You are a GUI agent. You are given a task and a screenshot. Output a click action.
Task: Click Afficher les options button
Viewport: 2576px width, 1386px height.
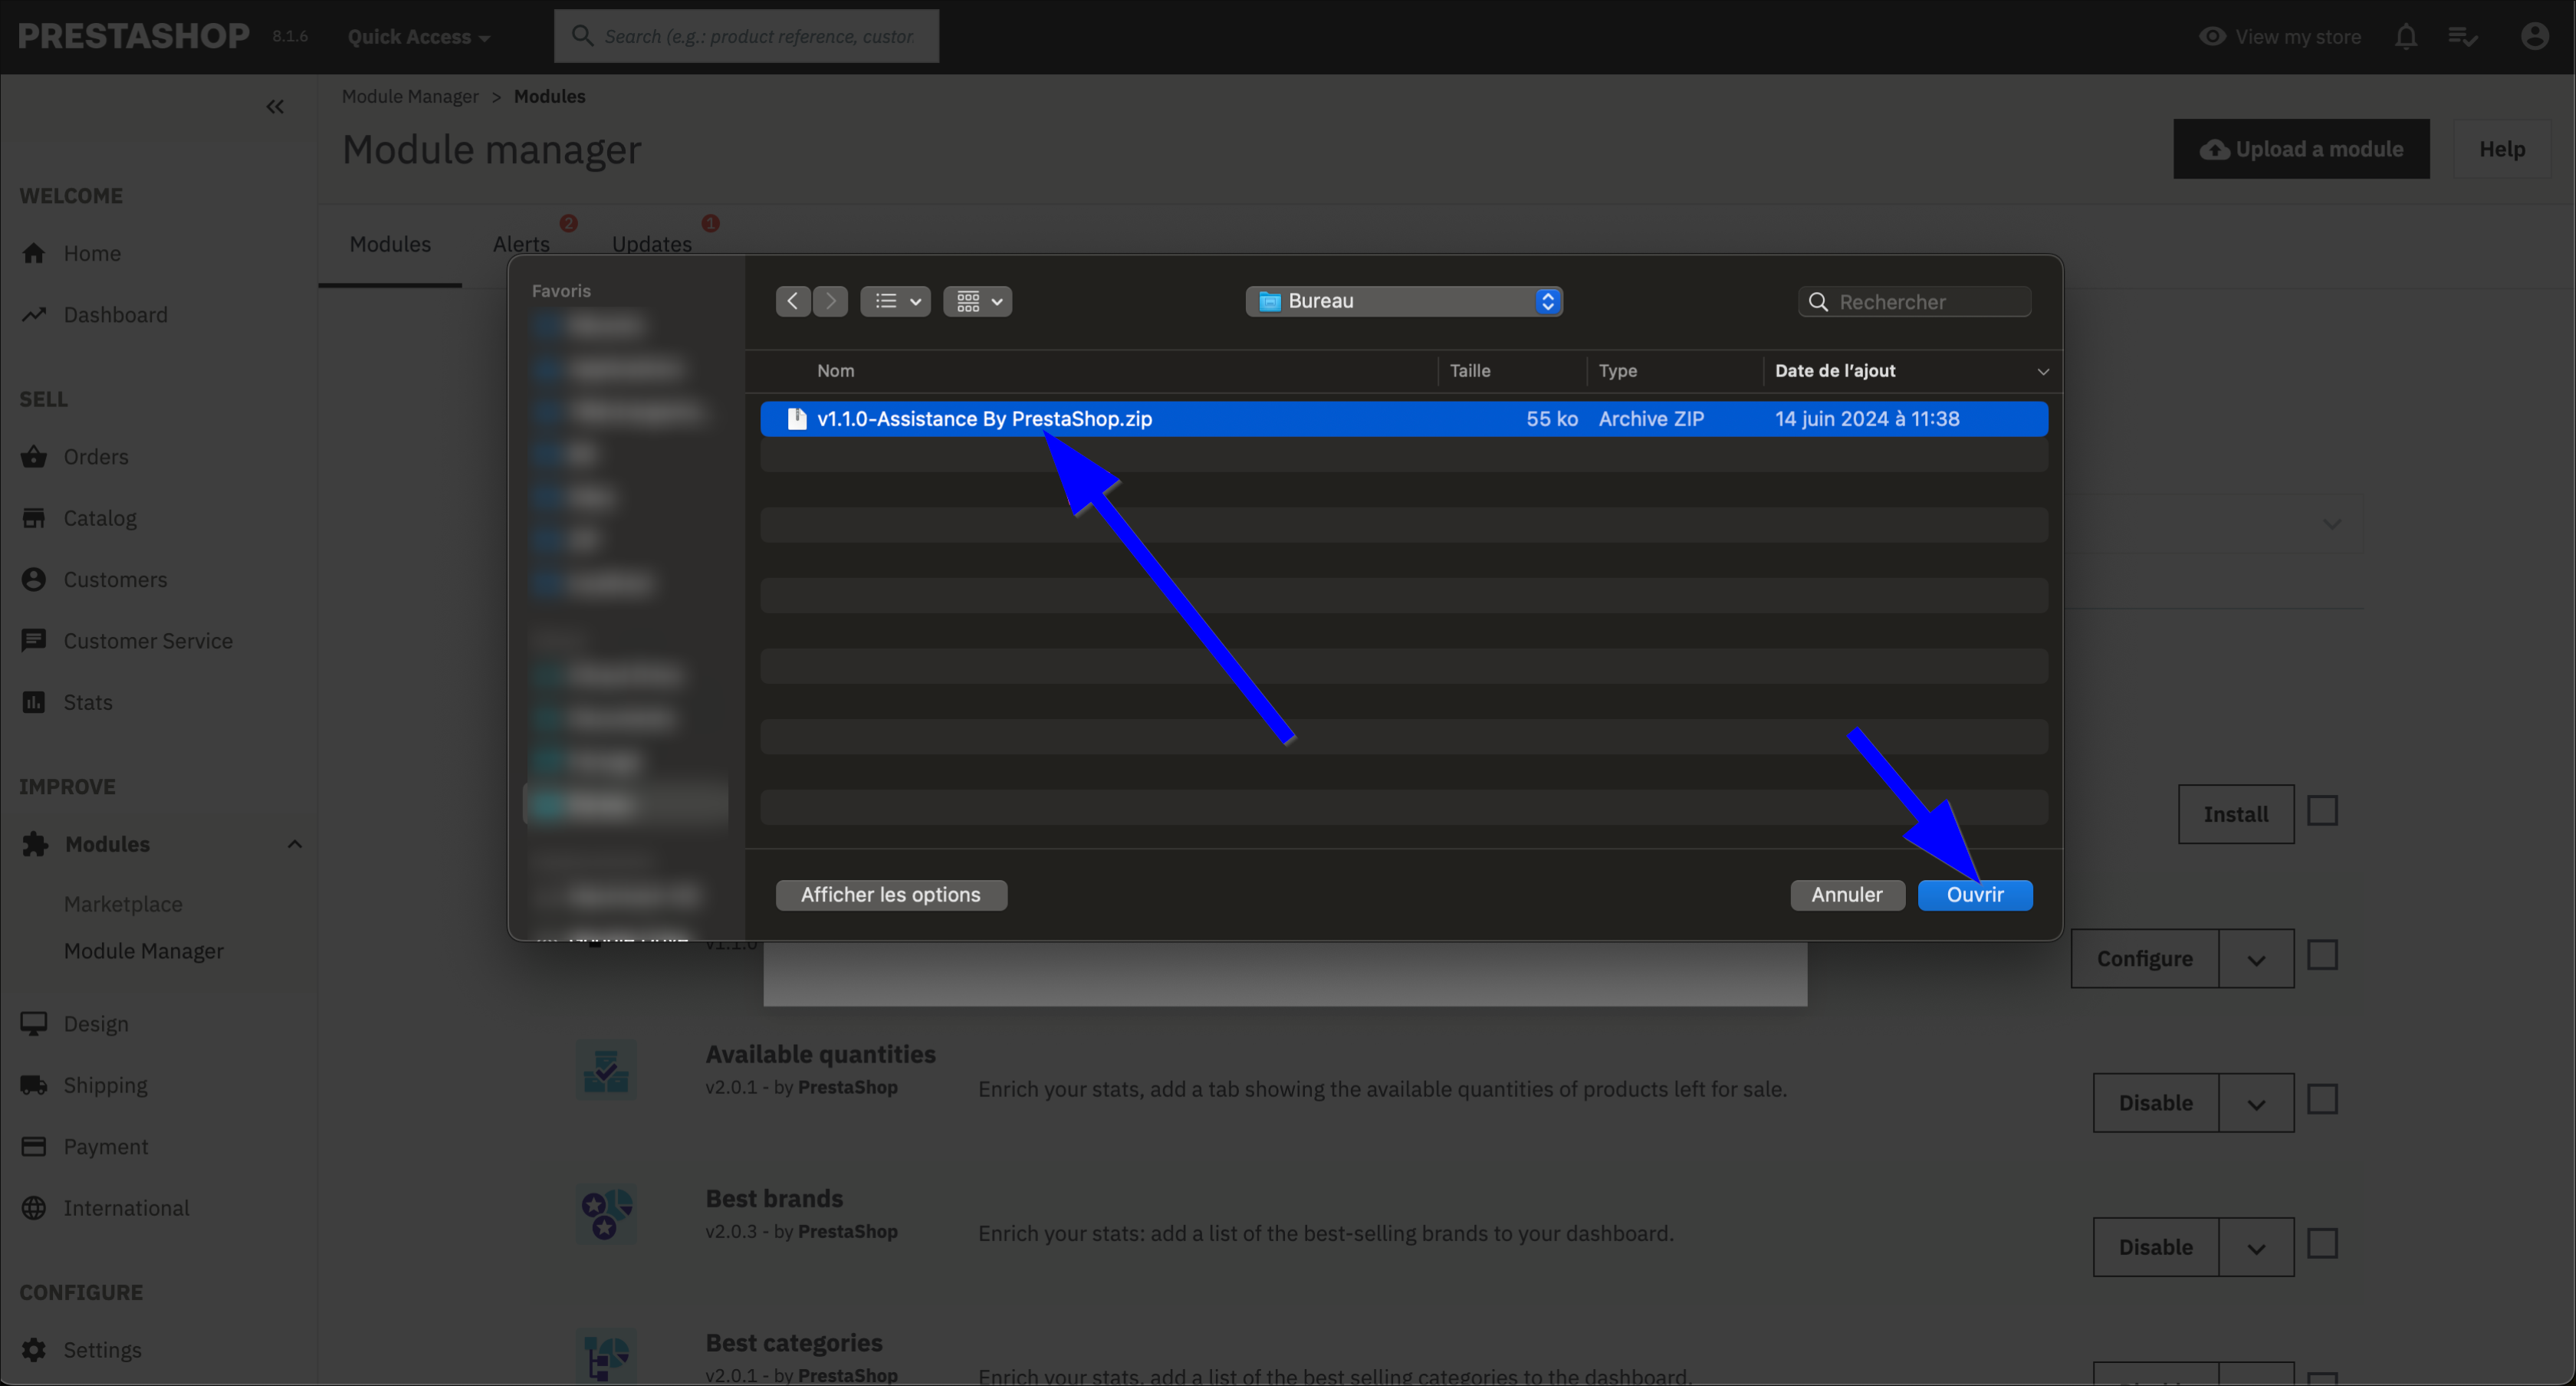891,895
